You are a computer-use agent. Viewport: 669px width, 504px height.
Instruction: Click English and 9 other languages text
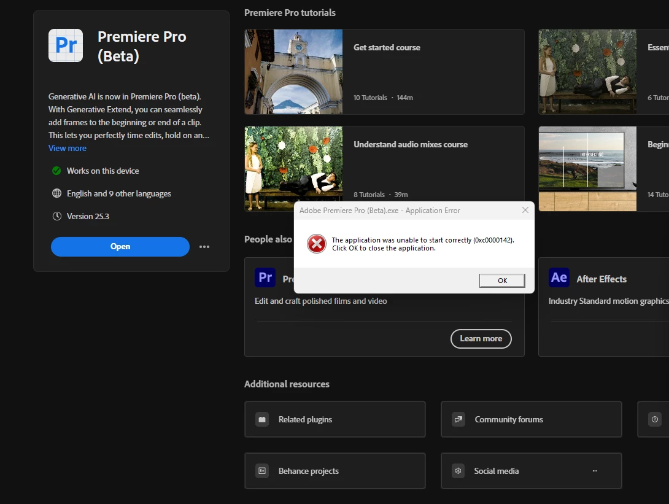click(118, 194)
